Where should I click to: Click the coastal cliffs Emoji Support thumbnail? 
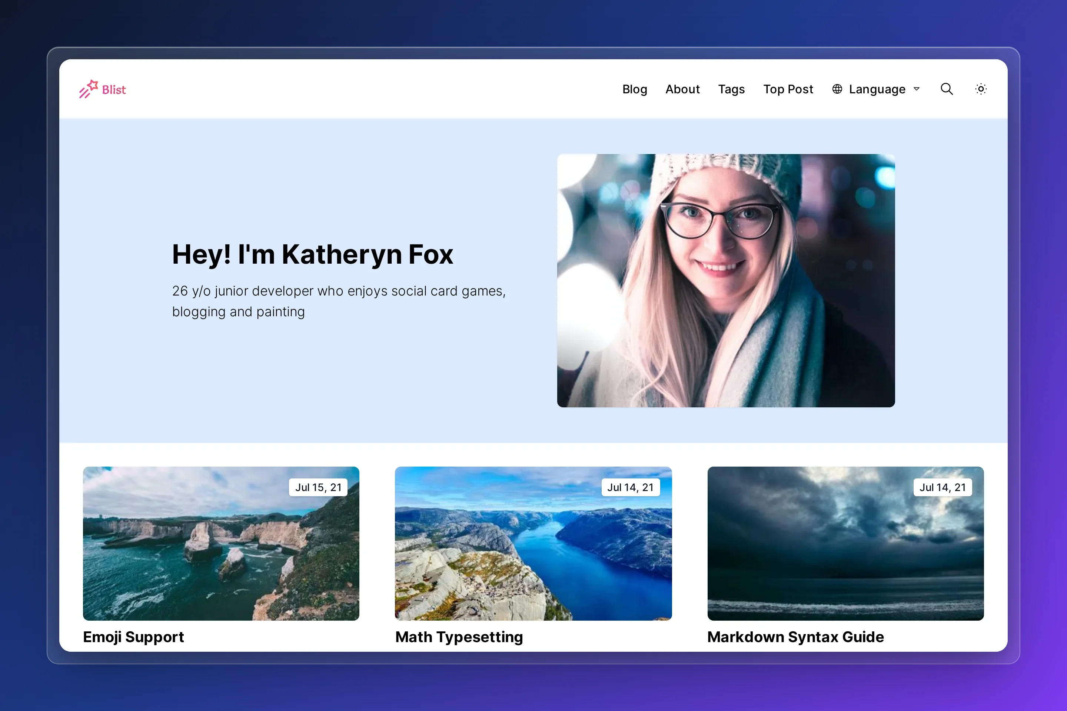221,543
